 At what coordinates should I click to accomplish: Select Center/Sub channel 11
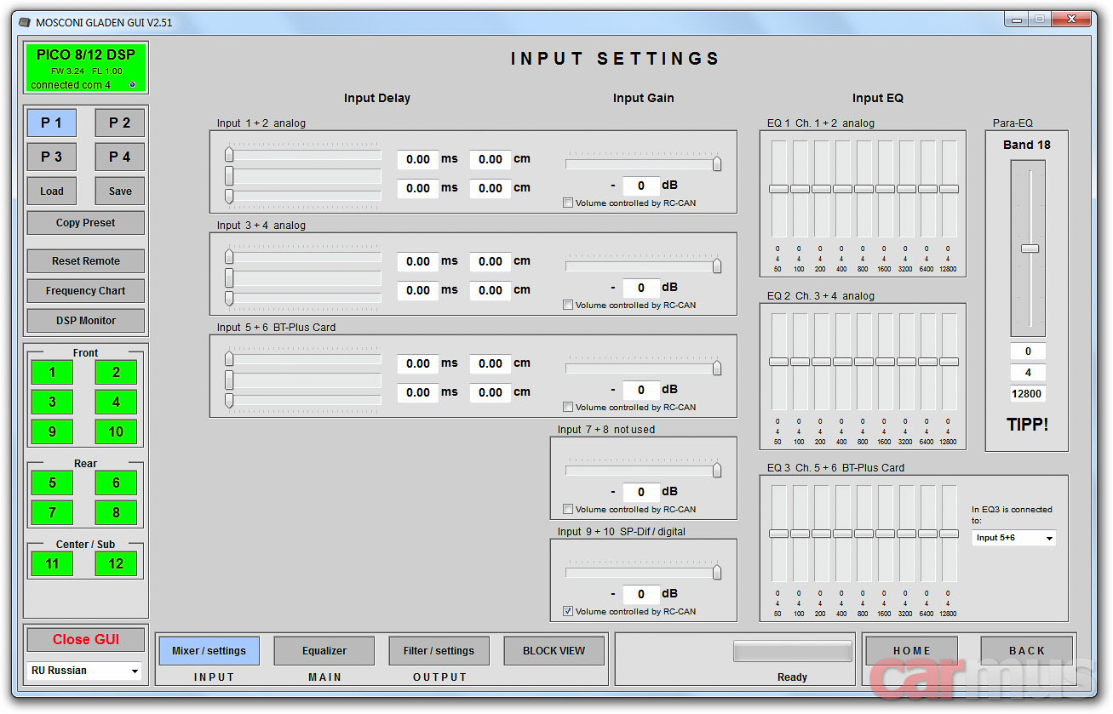point(52,563)
